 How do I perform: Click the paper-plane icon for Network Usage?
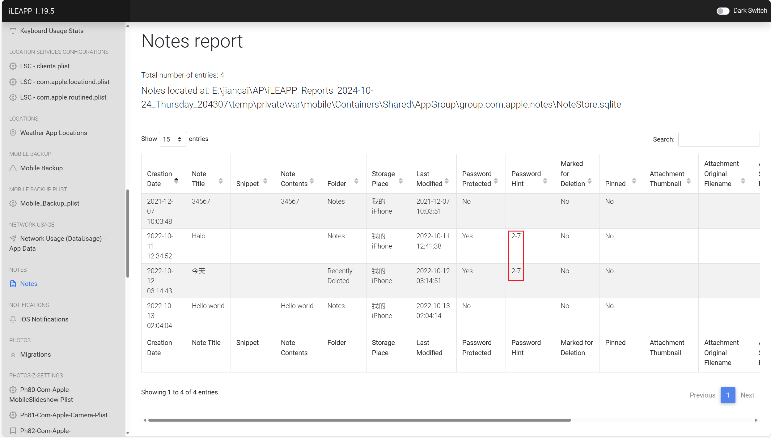coord(13,239)
